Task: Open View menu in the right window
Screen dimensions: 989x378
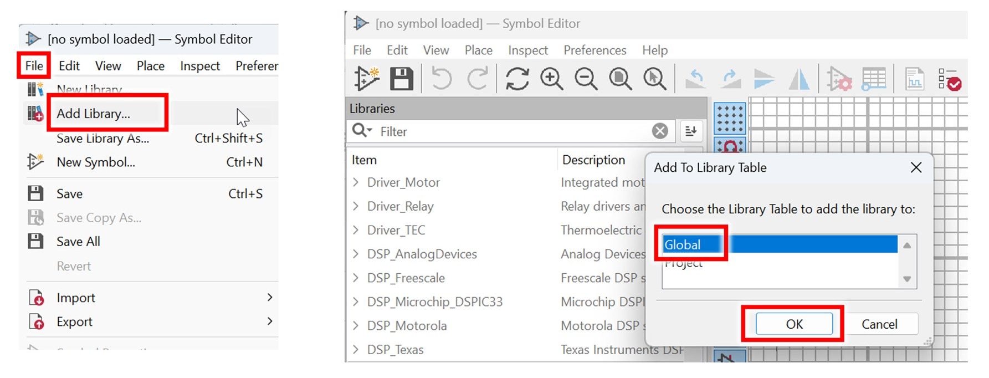Action: [x=436, y=50]
